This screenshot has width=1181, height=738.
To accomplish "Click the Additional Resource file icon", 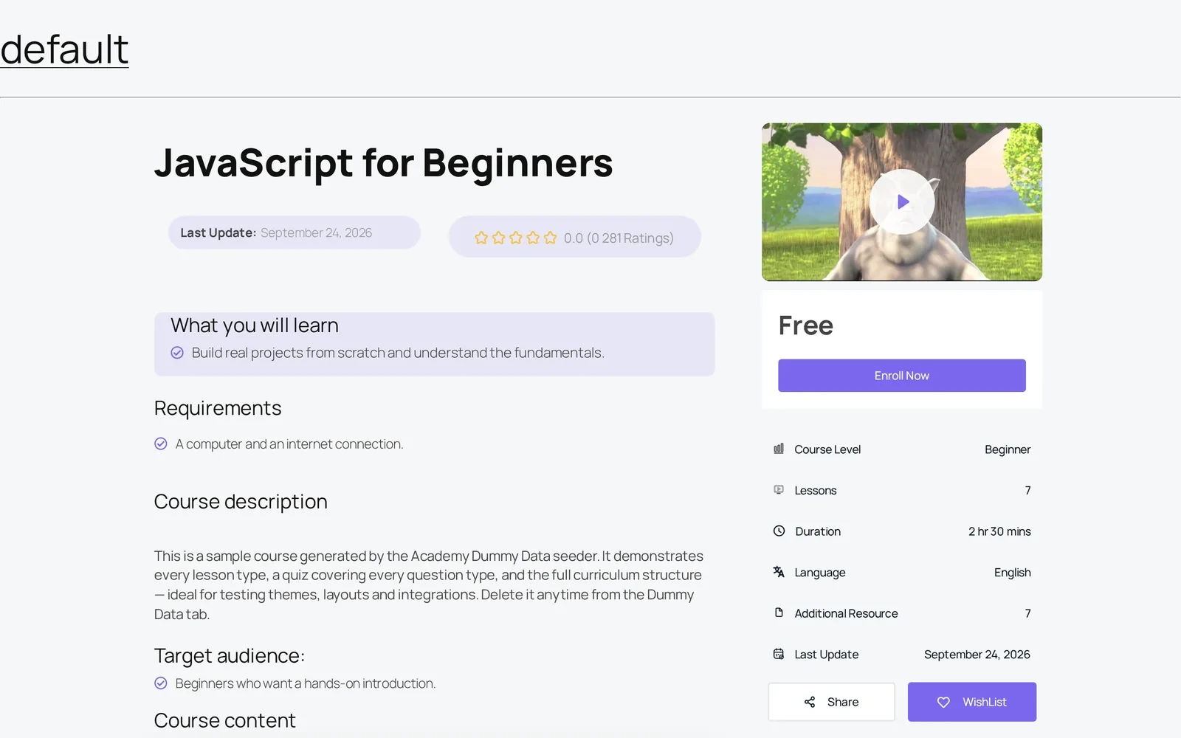I will [x=779, y=613].
